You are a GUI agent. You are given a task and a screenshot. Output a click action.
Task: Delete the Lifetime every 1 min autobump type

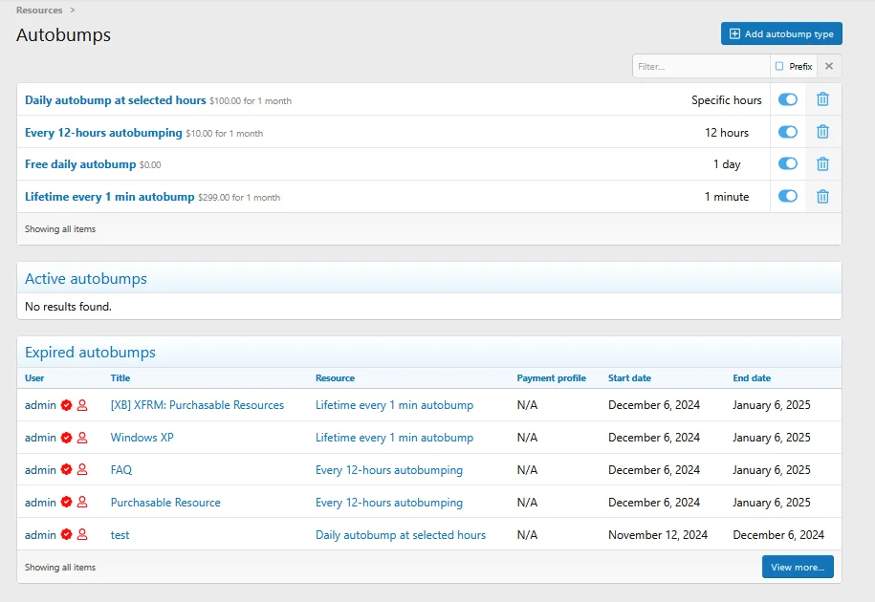click(822, 197)
